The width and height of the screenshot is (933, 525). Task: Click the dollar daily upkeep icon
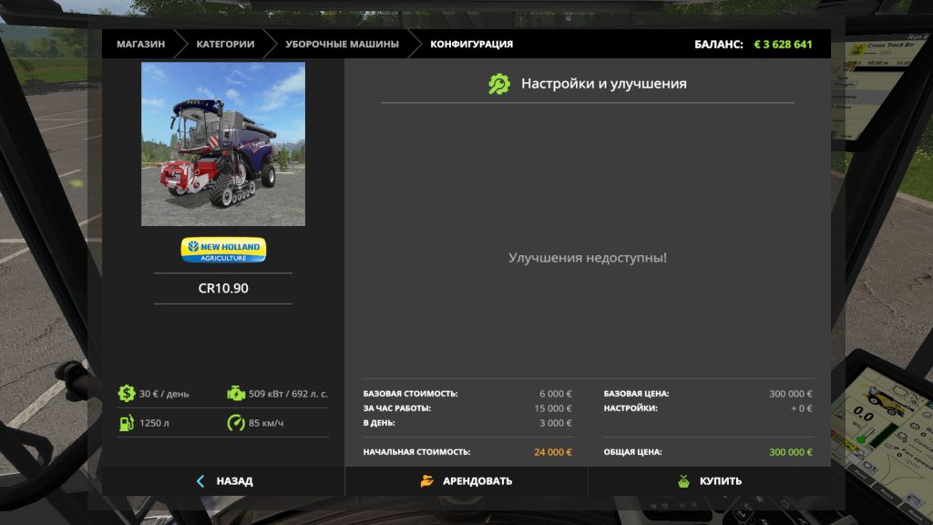point(127,394)
